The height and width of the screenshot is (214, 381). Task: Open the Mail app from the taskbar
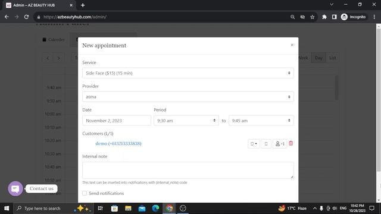(x=142, y=208)
